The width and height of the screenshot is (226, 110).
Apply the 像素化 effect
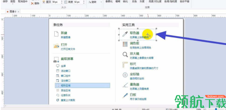(109, 1)
